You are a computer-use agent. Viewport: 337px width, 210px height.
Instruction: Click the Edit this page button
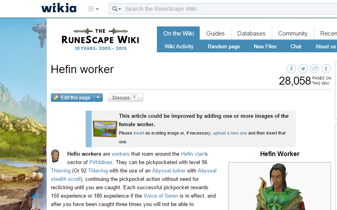point(72,98)
